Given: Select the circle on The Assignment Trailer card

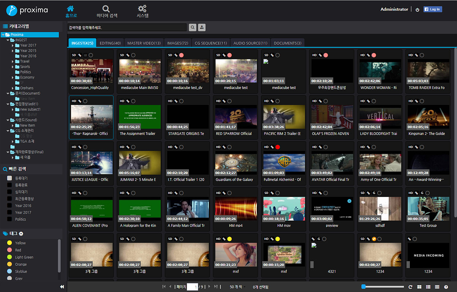Looking at the screenshot, I should click(133, 101).
